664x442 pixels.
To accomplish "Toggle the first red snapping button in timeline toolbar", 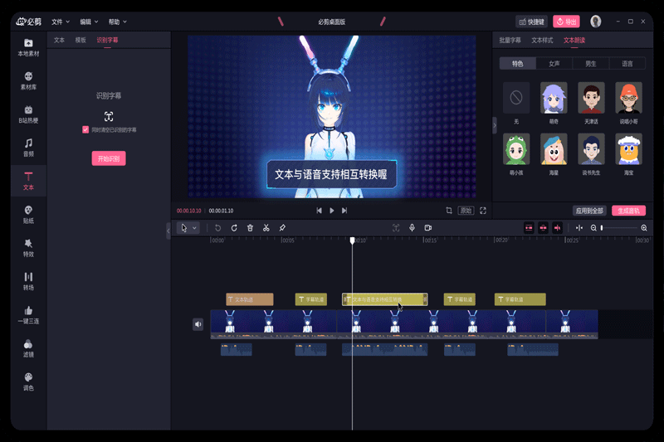I will tap(529, 227).
